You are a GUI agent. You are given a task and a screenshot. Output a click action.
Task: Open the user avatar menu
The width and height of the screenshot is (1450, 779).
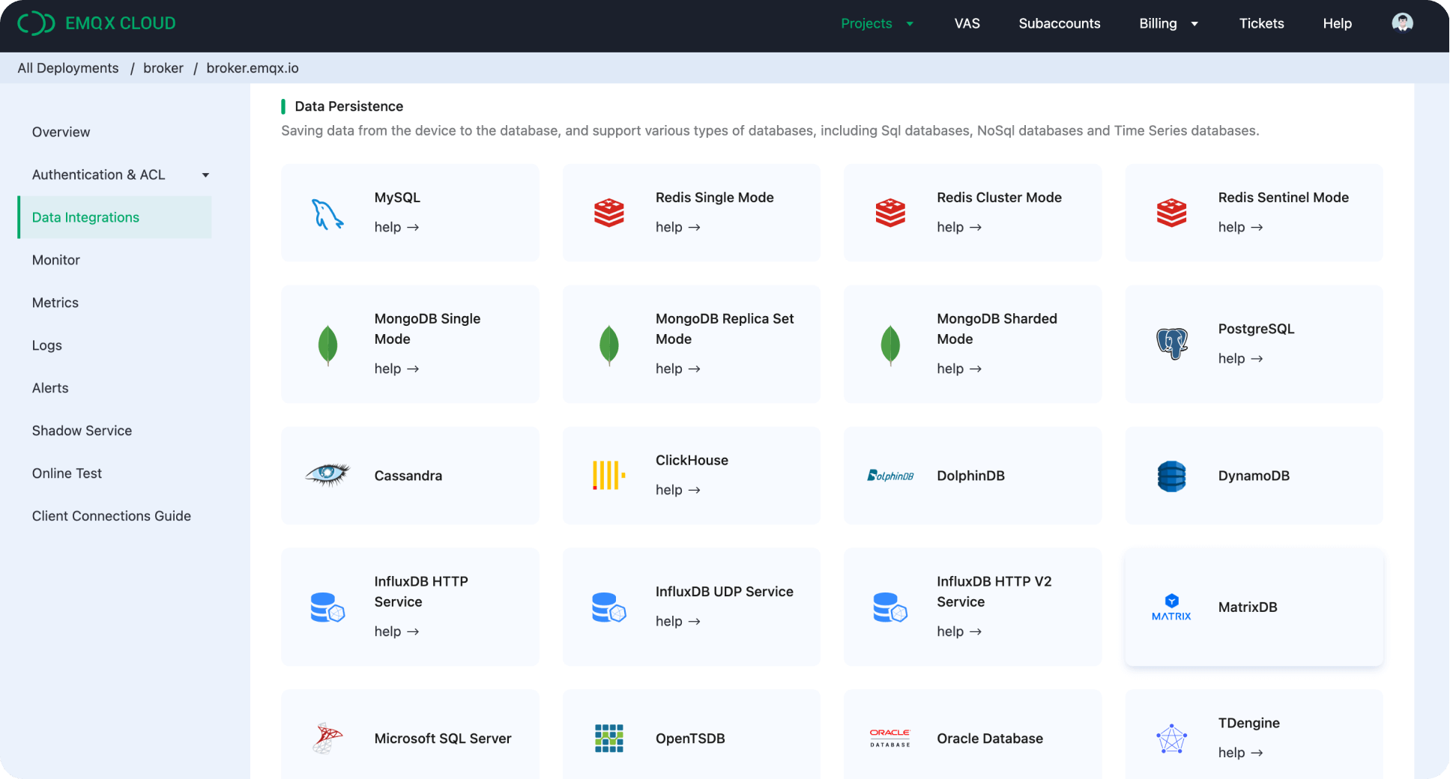click(1402, 23)
